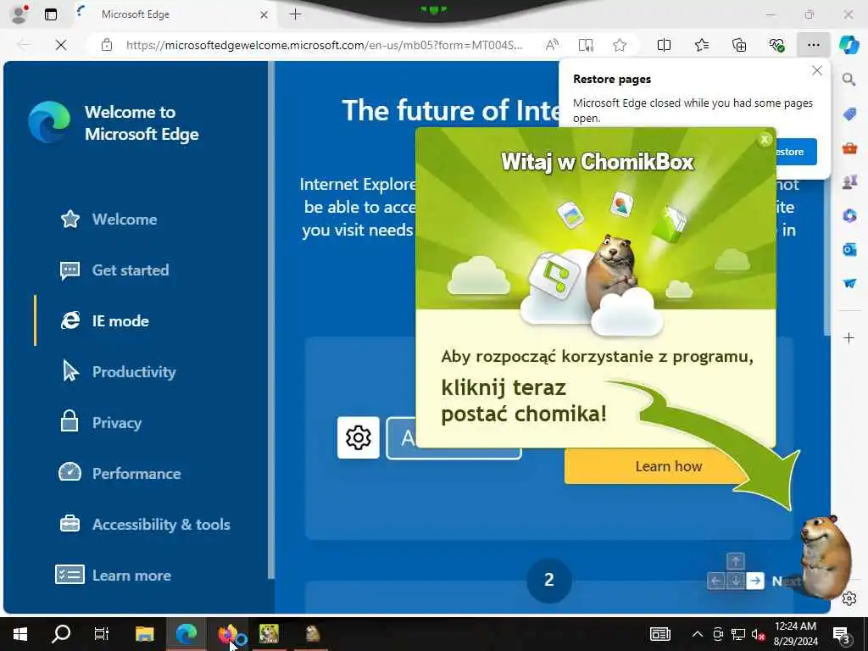Open sidebar Tools briefcase icon
The width and height of the screenshot is (868, 651).
[x=849, y=147]
